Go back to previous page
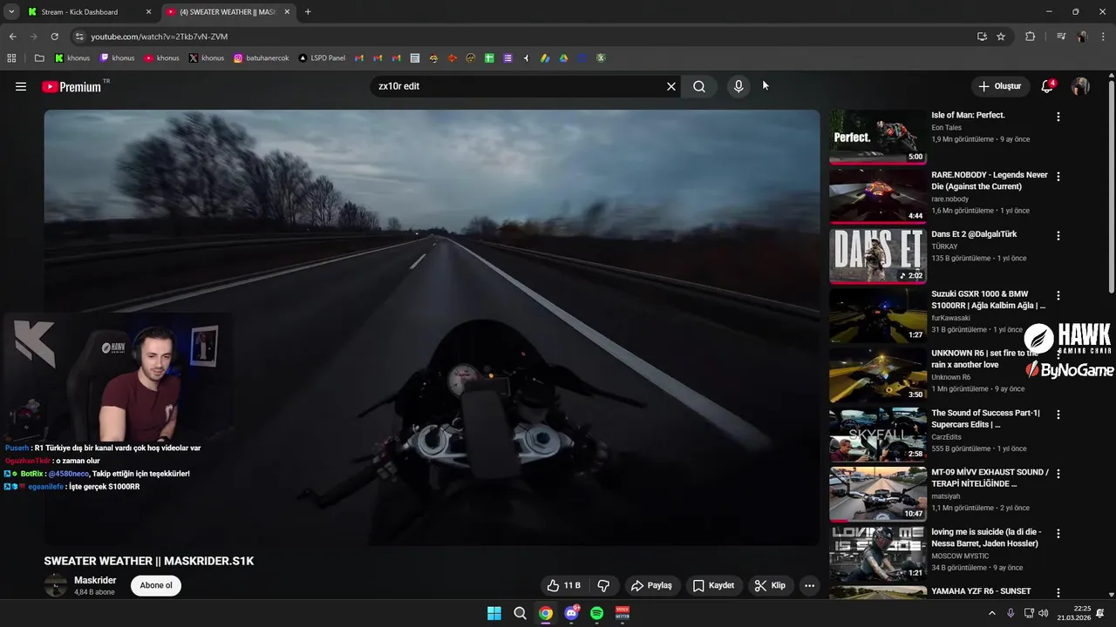This screenshot has width=1116, height=627. pyautogui.click(x=12, y=37)
